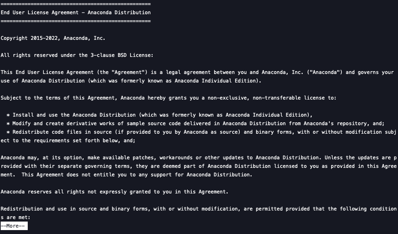Select the All rights reserved BSD License line
The height and width of the screenshot is (234, 398).
point(77,55)
